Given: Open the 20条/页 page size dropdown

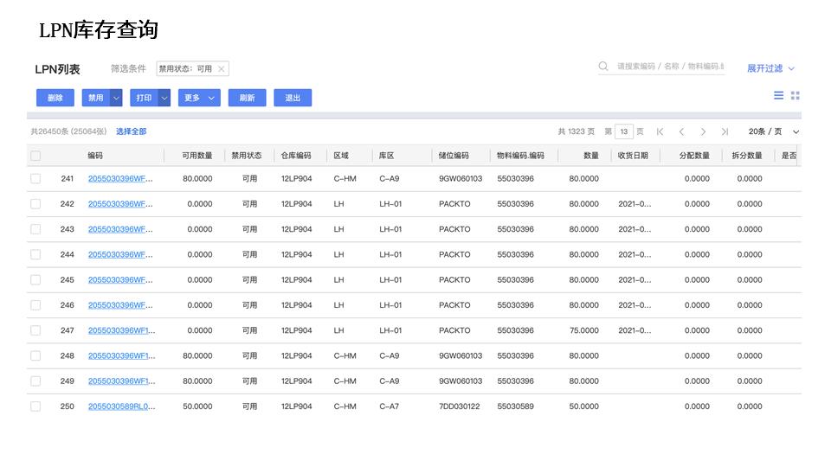Looking at the screenshot, I should [773, 131].
